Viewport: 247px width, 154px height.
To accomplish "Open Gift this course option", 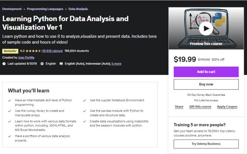I will [200, 107].
